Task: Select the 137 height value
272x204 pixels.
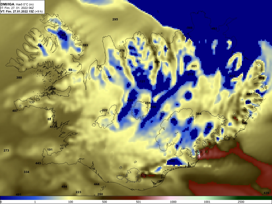Action: point(32,102)
